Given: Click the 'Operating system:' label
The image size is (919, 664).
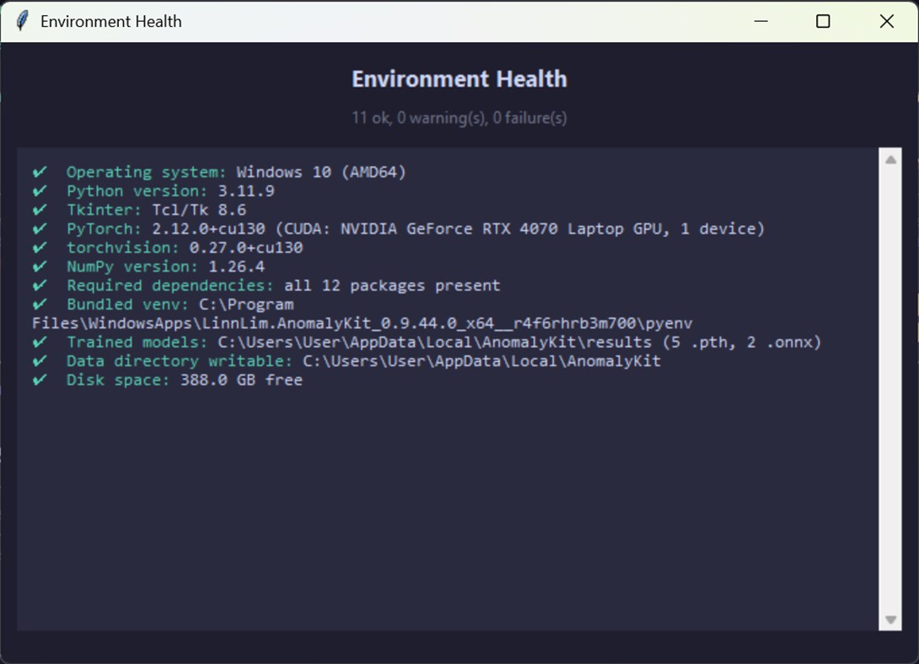Looking at the screenshot, I should point(146,172).
